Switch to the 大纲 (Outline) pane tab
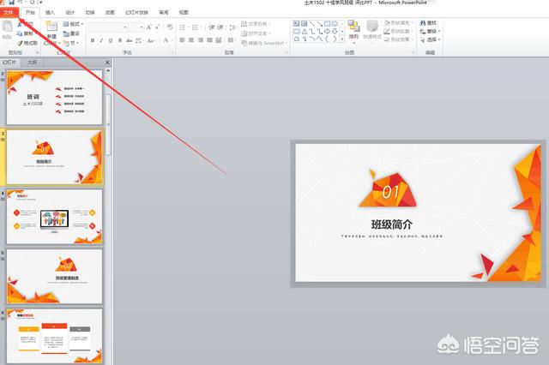 32,62
